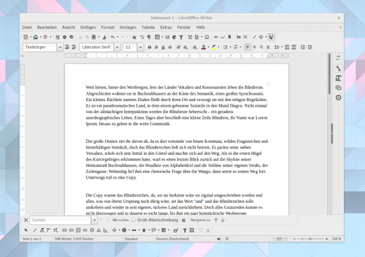The width and height of the screenshot is (365, 257).
Task: Open the paste options dropdown arrow
Action: pos(99,37)
